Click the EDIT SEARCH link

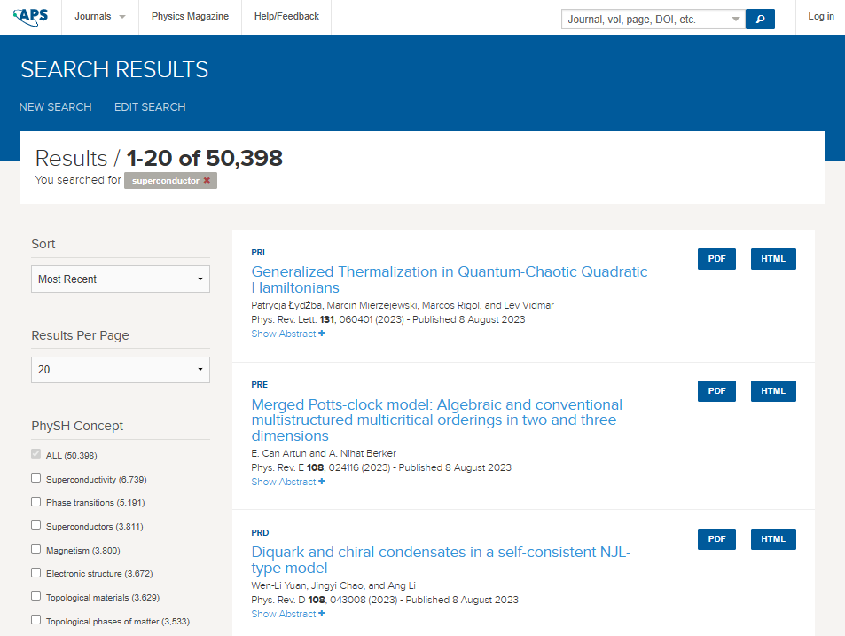(150, 106)
